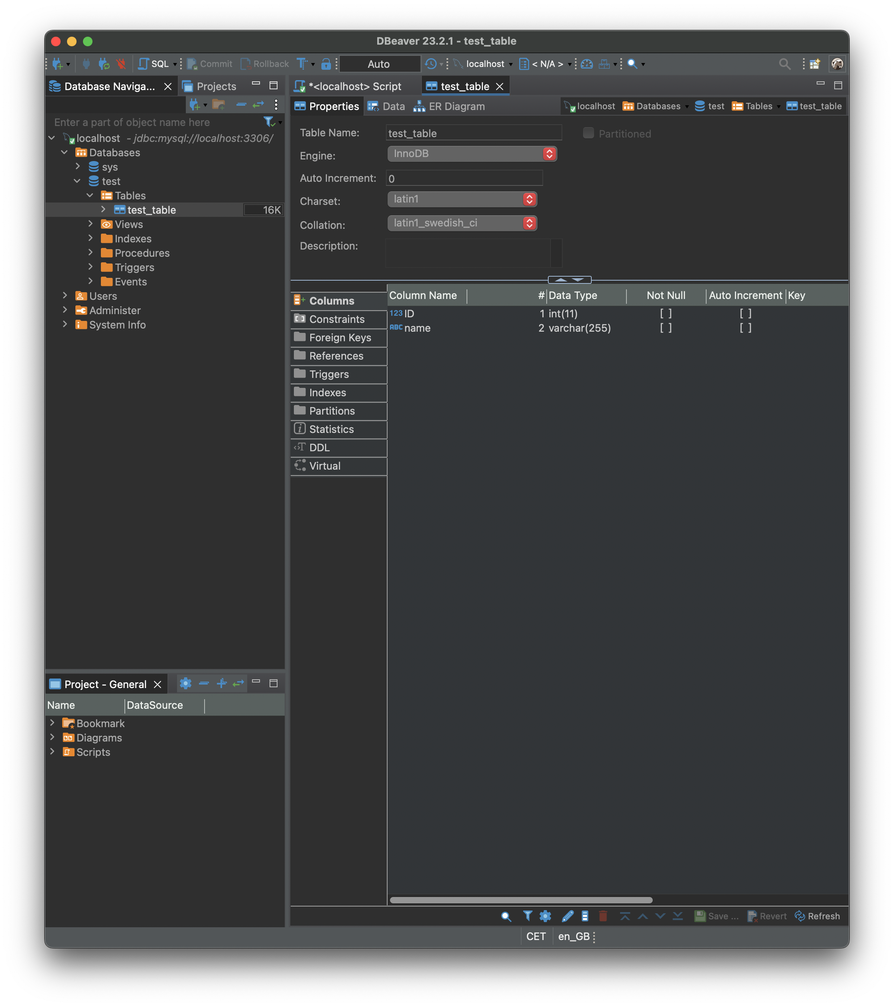
Task: Click the create folder icon in navigator
Action: pyautogui.click(x=219, y=104)
